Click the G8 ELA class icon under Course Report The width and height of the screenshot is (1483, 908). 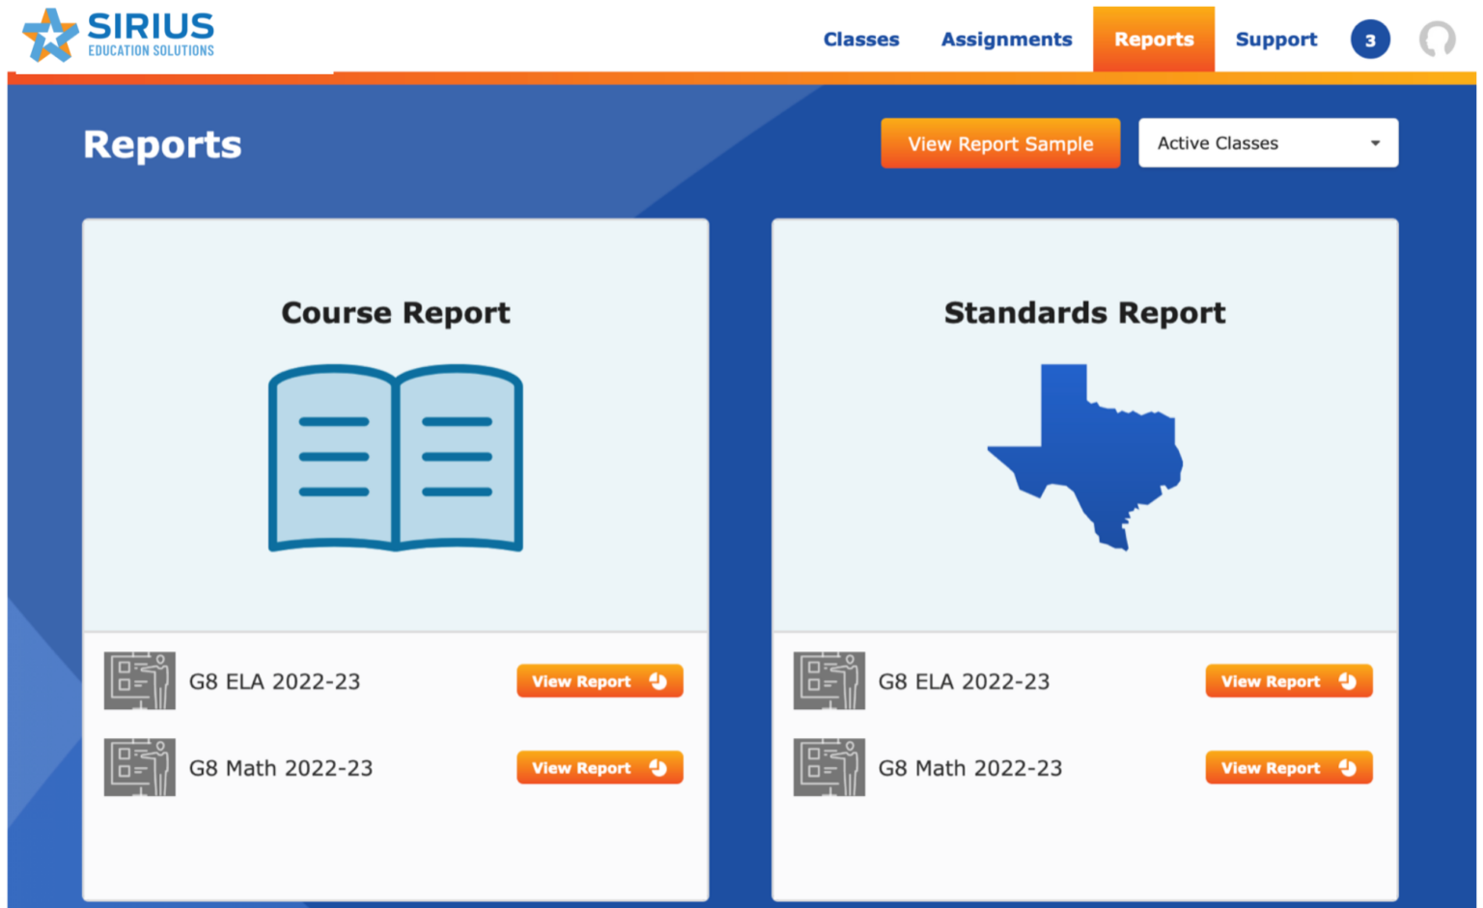[139, 680]
